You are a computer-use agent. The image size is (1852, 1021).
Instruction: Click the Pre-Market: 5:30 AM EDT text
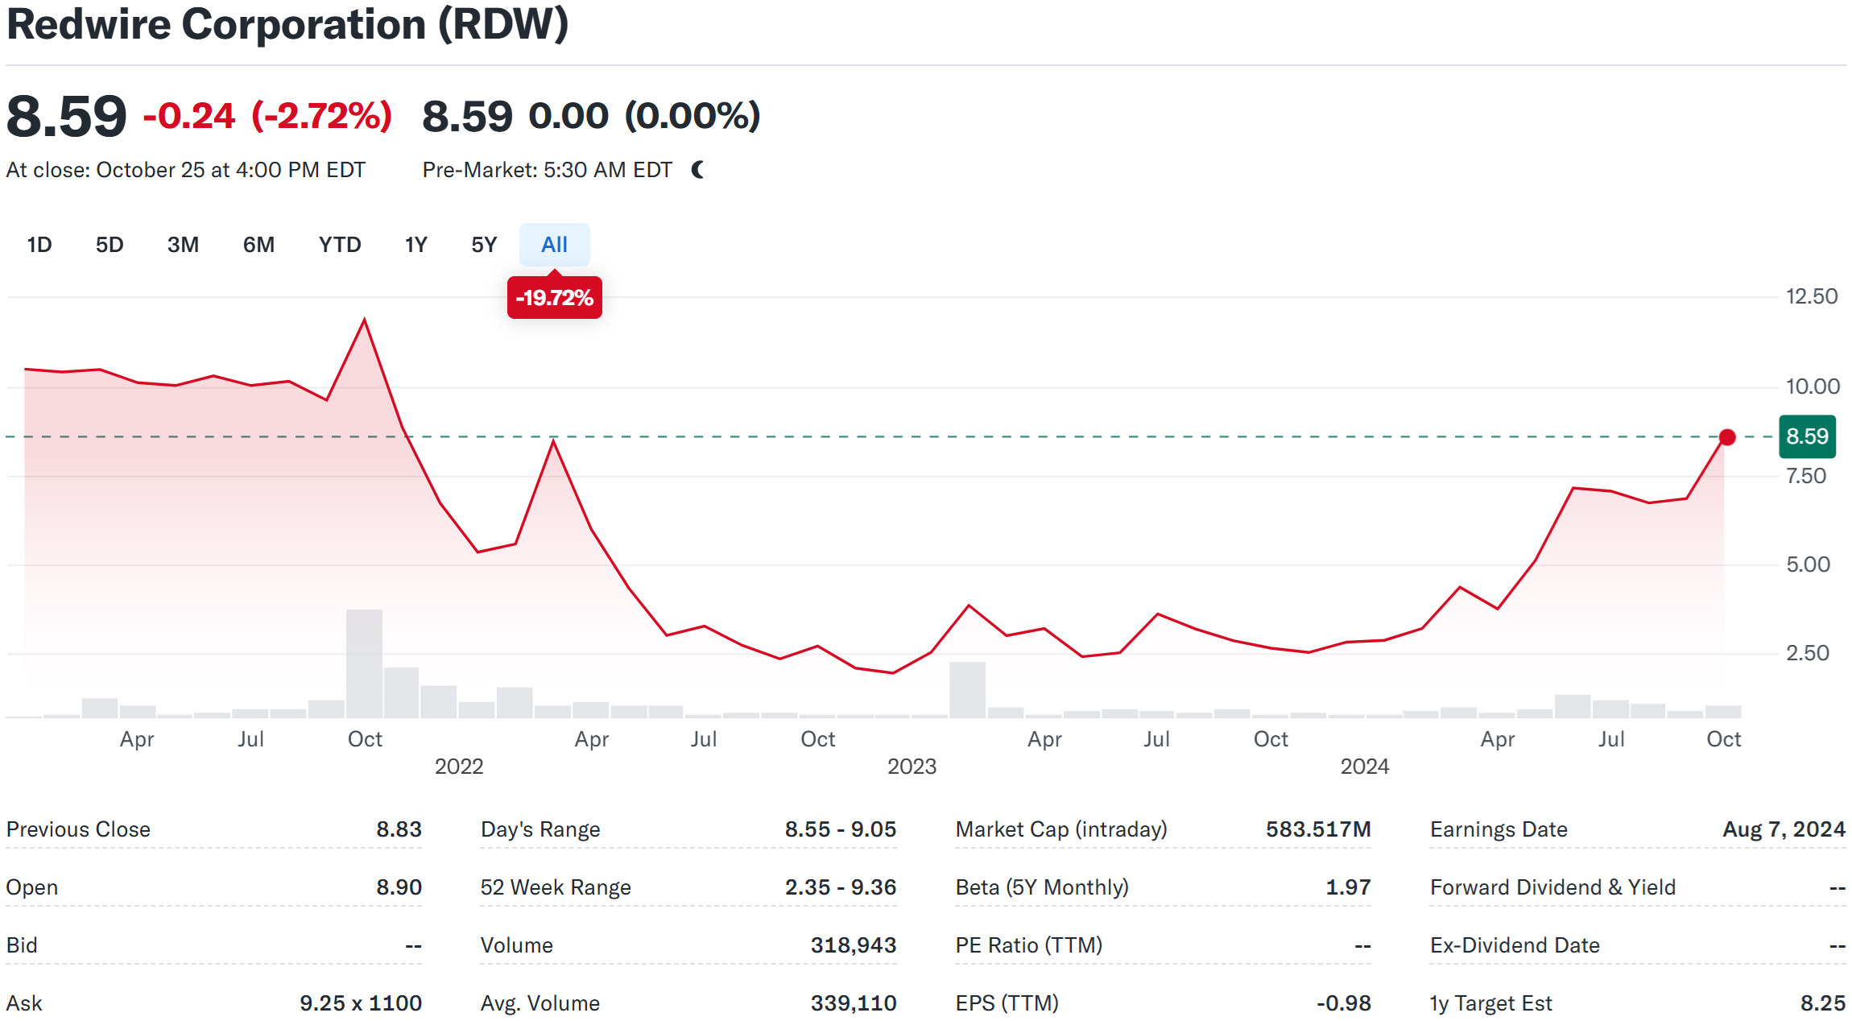pos(548,170)
